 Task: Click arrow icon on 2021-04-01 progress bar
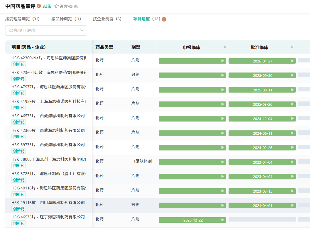point(292,205)
